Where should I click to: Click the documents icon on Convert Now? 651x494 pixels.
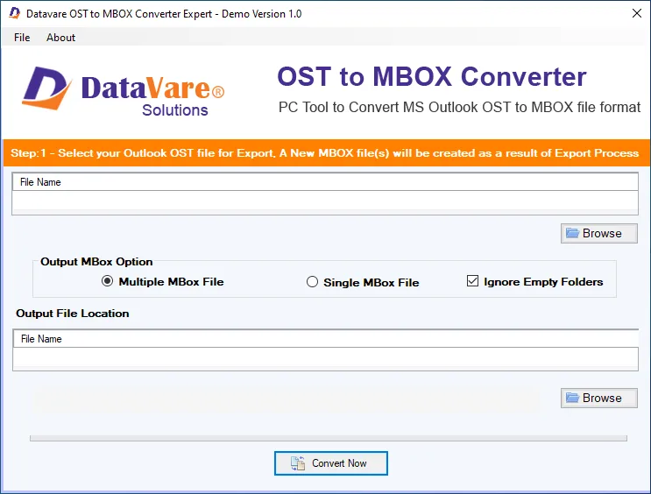(x=298, y=463)
